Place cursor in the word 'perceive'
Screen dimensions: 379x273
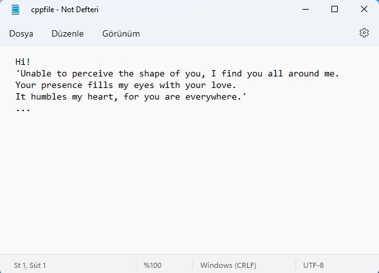[x=92, y=74]
